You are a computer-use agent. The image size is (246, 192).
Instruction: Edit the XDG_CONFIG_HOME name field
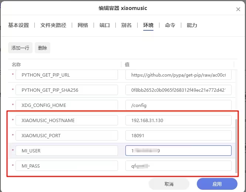click(67, 105)
